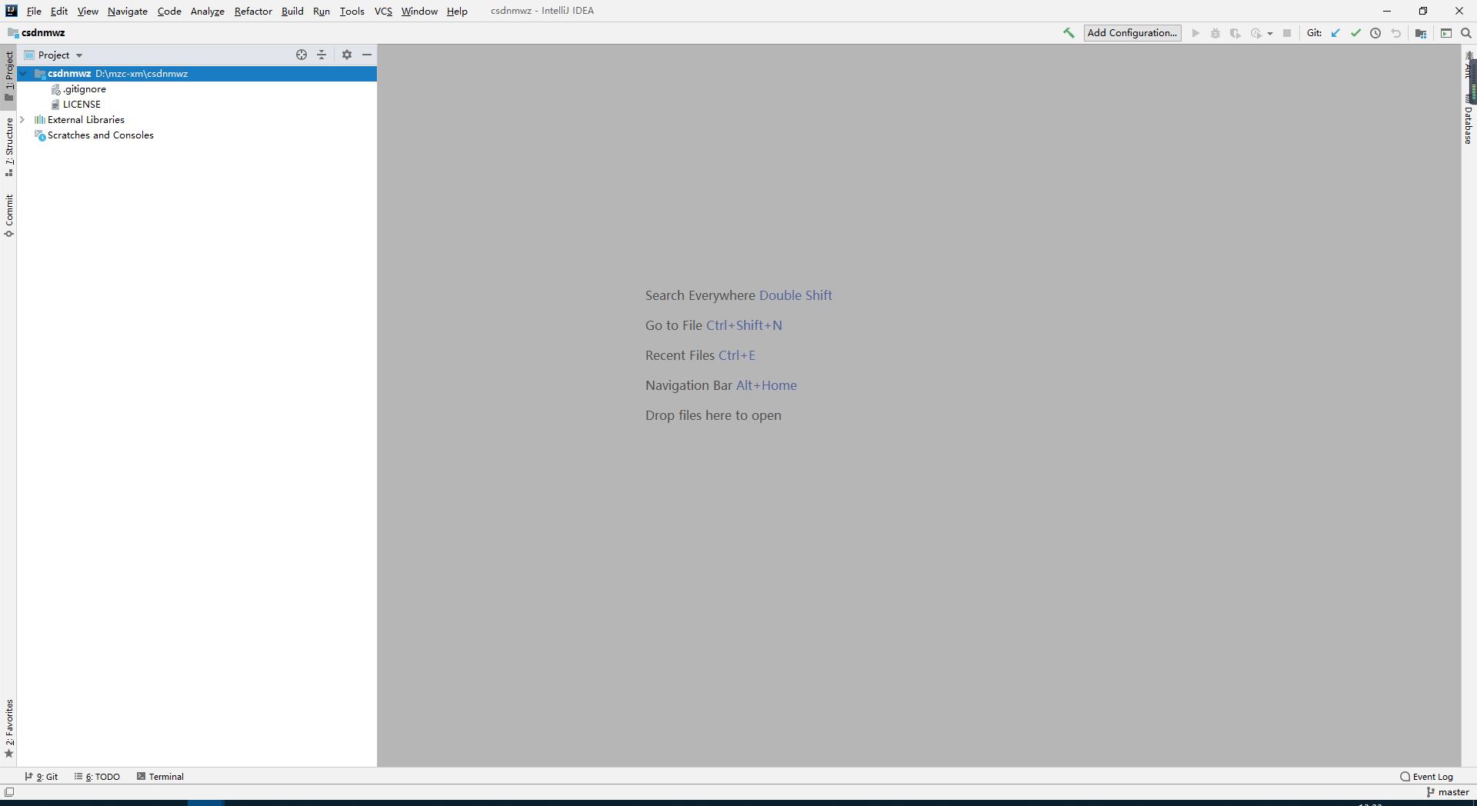Screen dimensions: 1477x806
Task: Click the Run with Coverage icon
Action: coord(1235,33)
